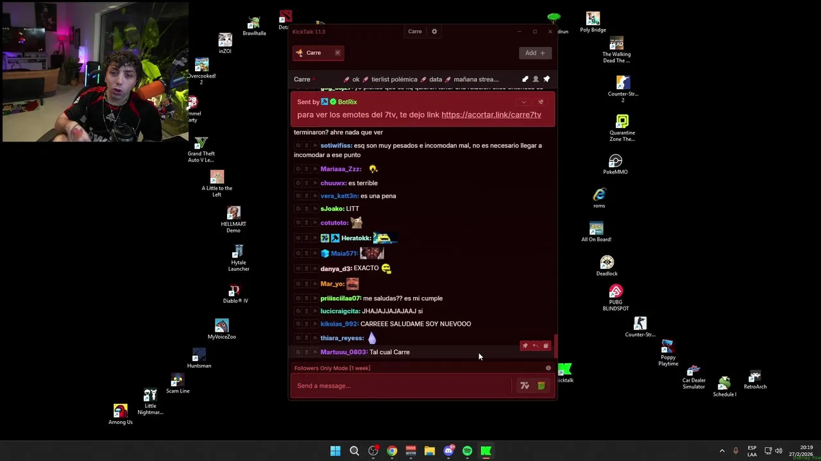Pin the Martuuu_0803 message

click(x=525, y=346)
